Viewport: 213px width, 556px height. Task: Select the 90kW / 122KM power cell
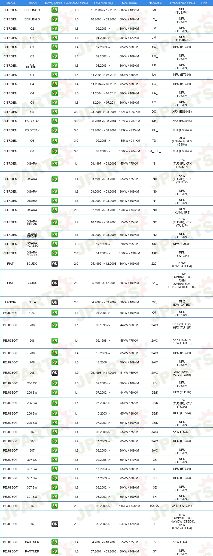point(129,38)
